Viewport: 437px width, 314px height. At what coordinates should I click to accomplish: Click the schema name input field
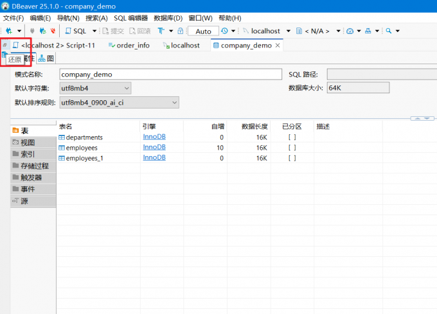[170, 74]
